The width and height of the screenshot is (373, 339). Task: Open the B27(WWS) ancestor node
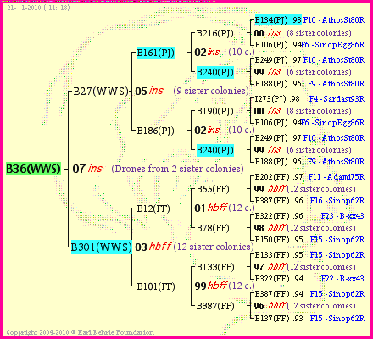[101, 92]
